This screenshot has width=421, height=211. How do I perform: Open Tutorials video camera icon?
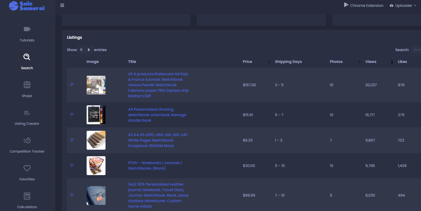pos(27,29)
